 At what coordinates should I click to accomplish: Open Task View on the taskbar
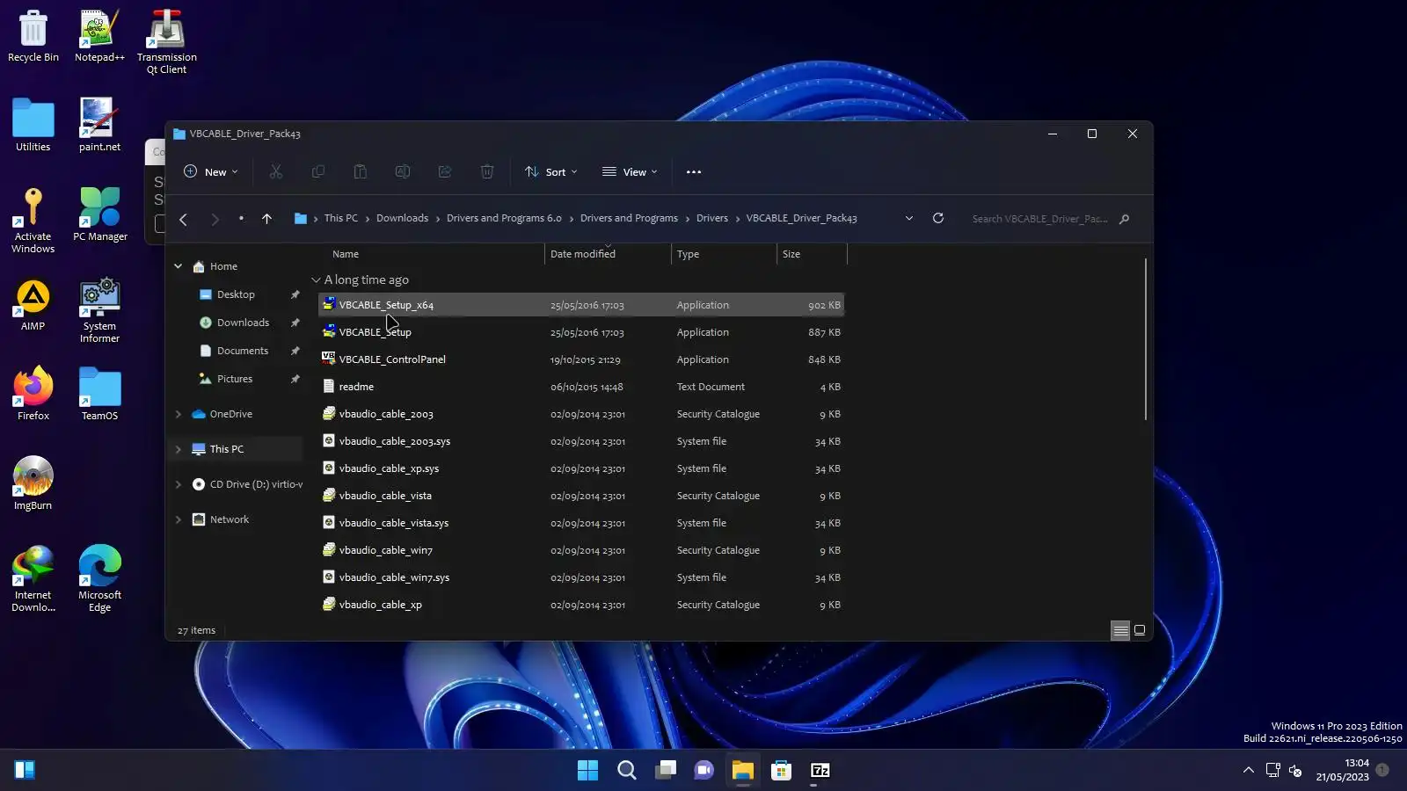(666, 771)
